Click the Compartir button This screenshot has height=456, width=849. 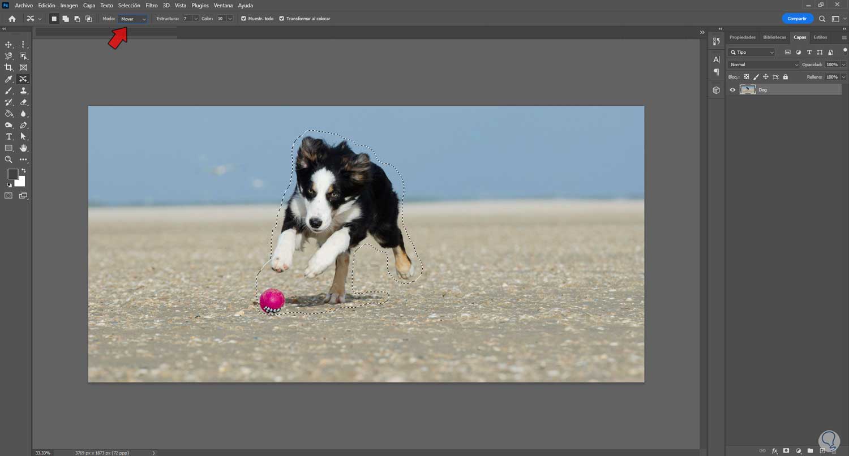(796, 19)
